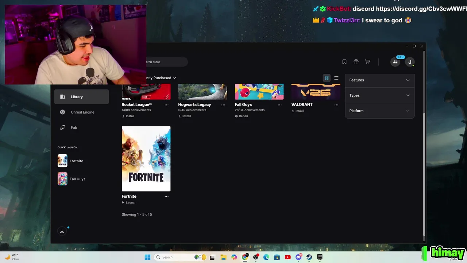
Task: Open VALORANT options menu (three dots)
Action: 336,105
